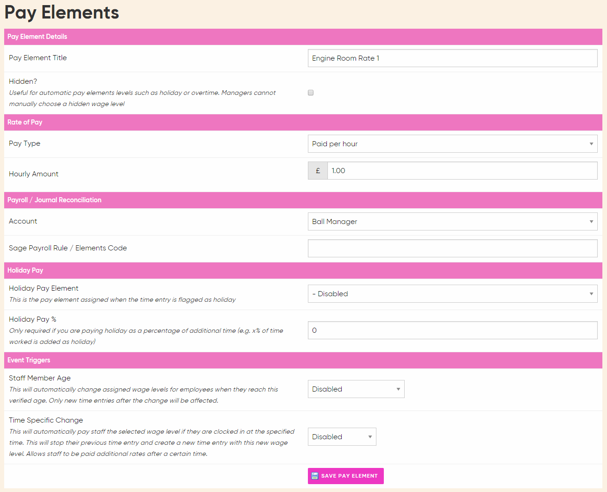The image size is (607, 492).
Task: Toggle the Hidden? checkbox
Action: 310,93
